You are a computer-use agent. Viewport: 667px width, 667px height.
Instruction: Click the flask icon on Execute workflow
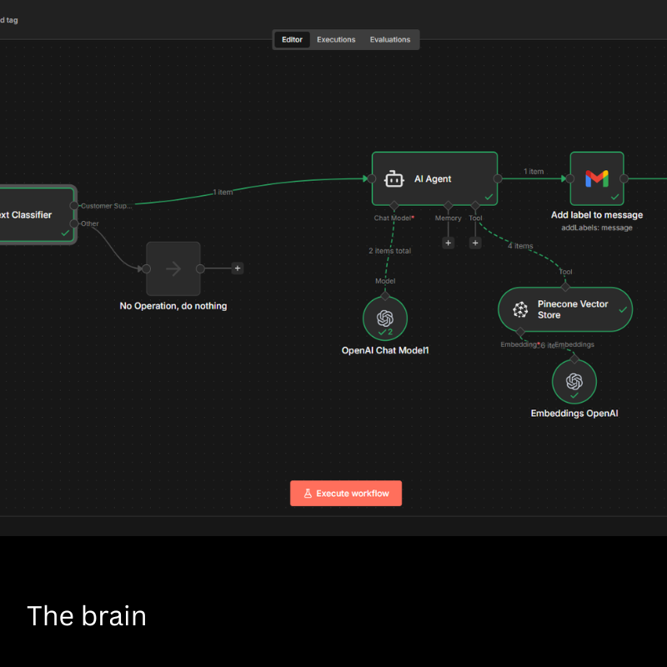(308, 494)
